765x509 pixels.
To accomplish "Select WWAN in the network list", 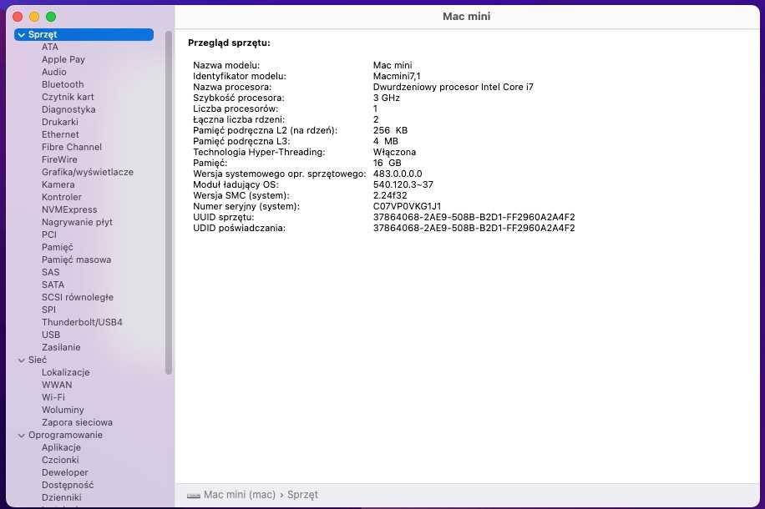I will (57, 385).
